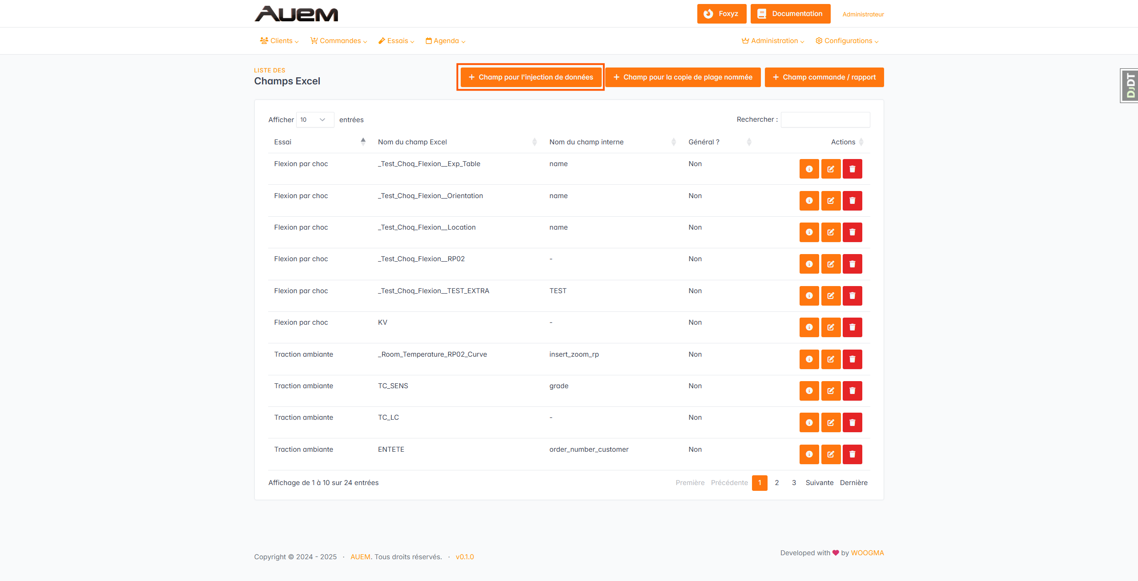Click info icon for _Test_Choq_Flexion__Exp_Table row
The height and width of the screenshot is (581, 1138).
coord(809,169)
